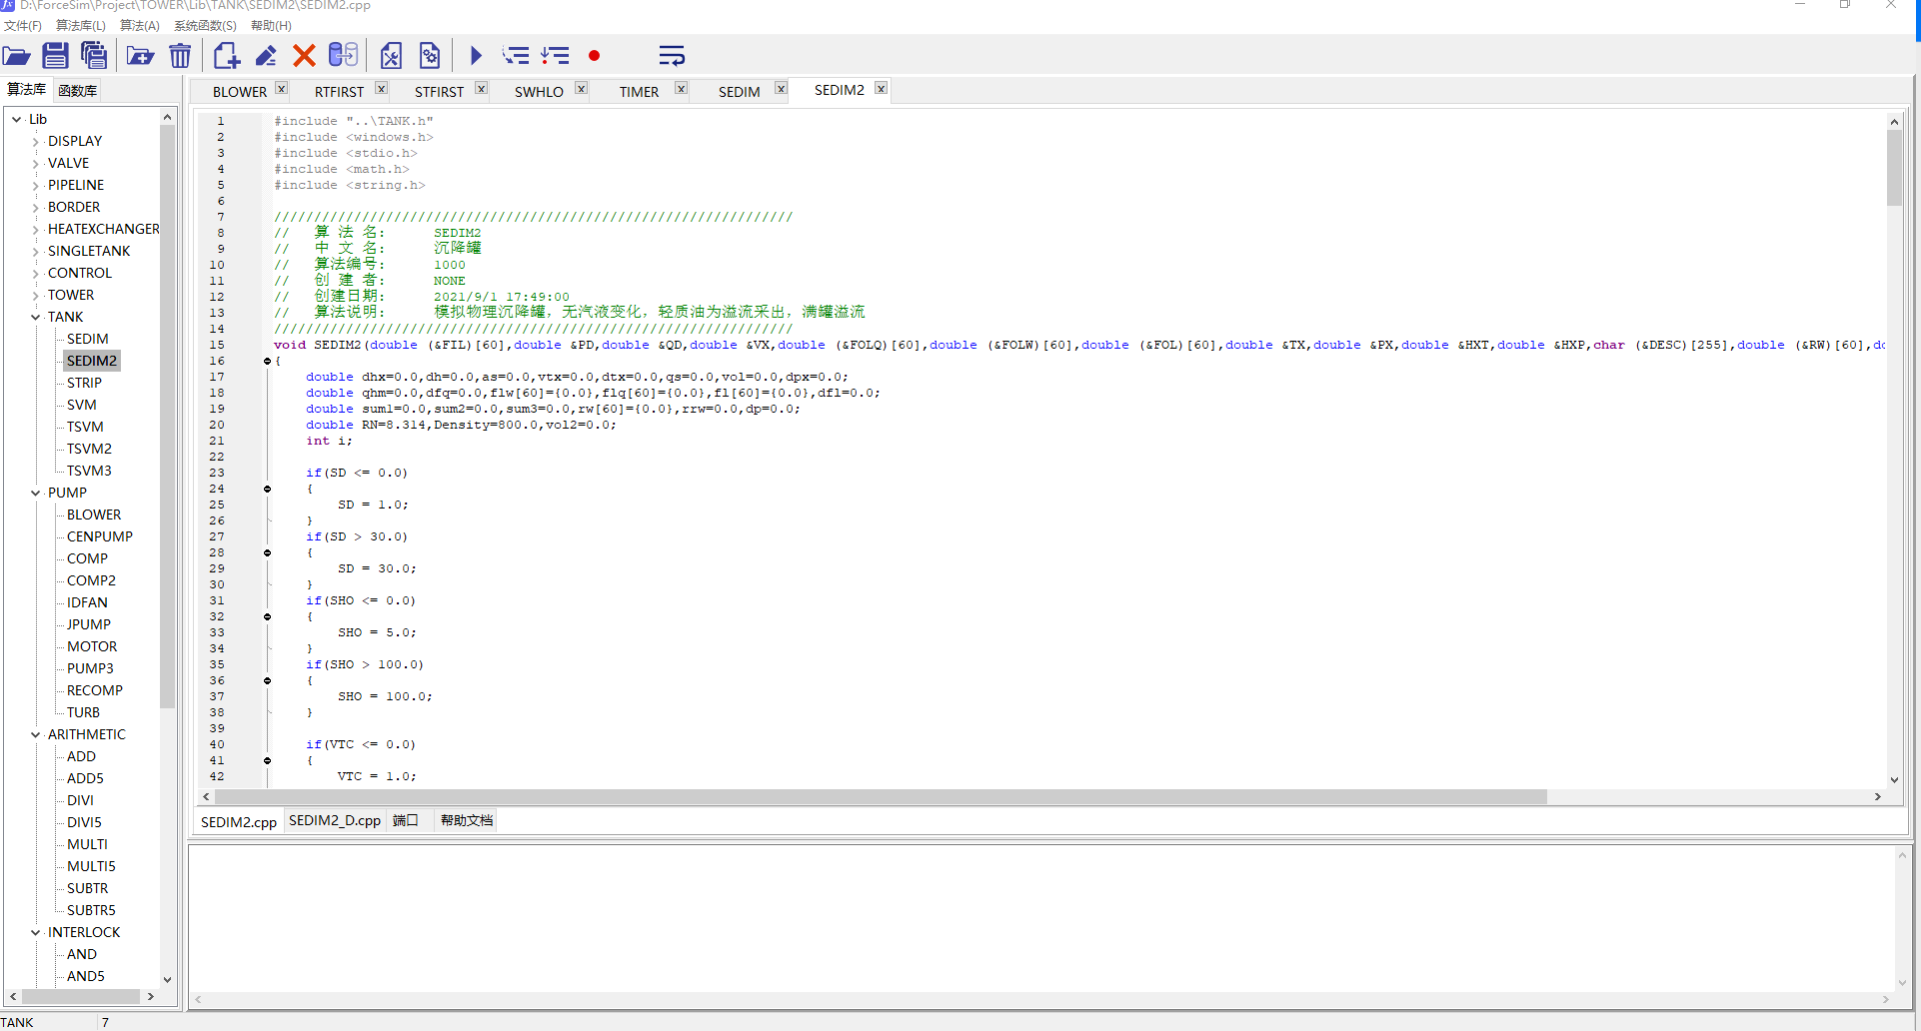Click the open folder toolbar icon
The width and height of the screenshot is (1921, 1031).
17,56
